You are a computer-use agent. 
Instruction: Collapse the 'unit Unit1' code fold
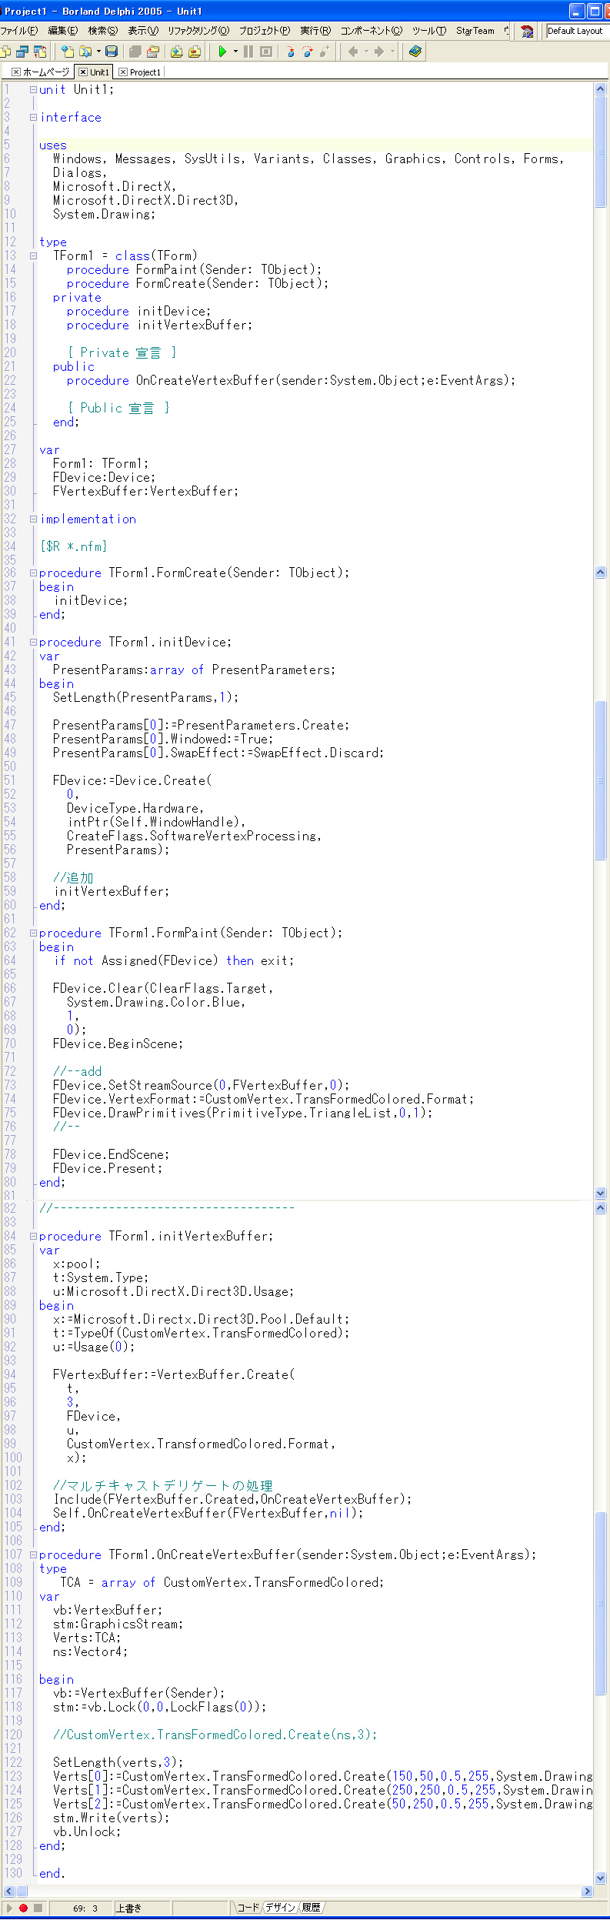33,89
